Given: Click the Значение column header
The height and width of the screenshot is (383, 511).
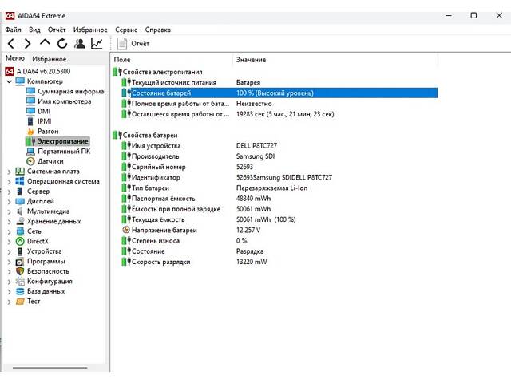Looking at the screenshot, I should pos(251,60).
